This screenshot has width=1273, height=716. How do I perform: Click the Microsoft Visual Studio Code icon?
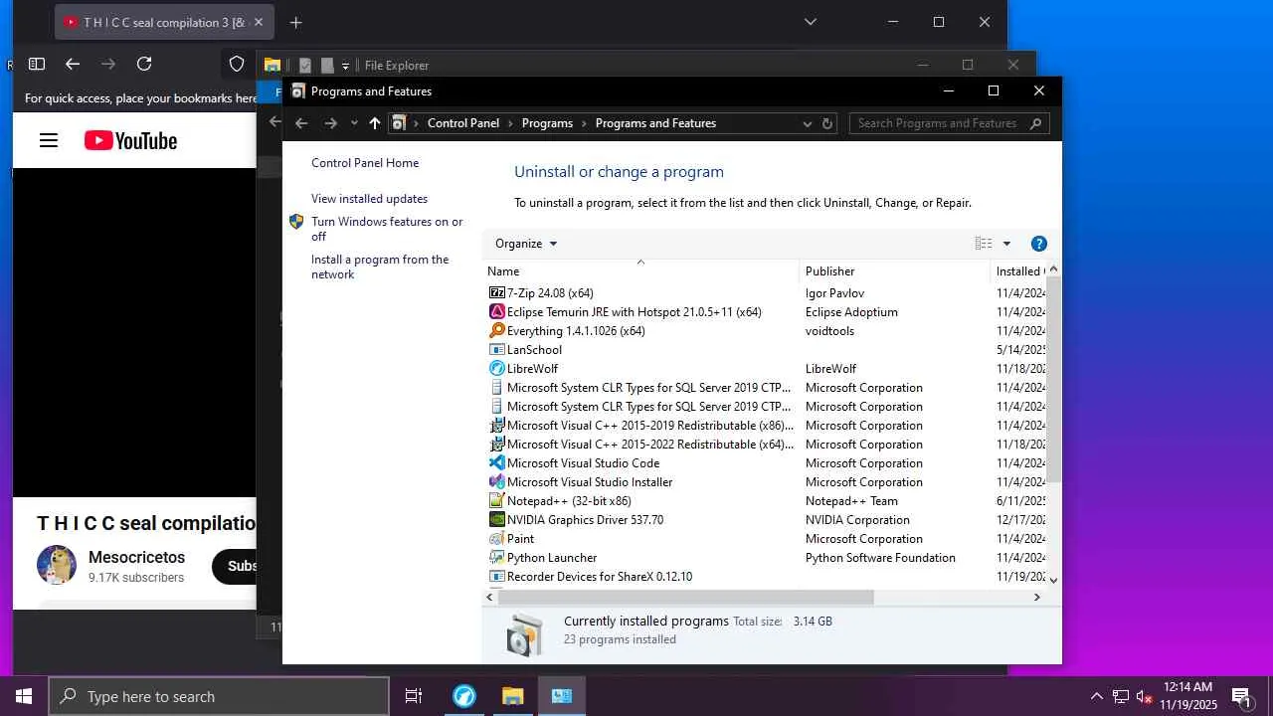point(497,463)
